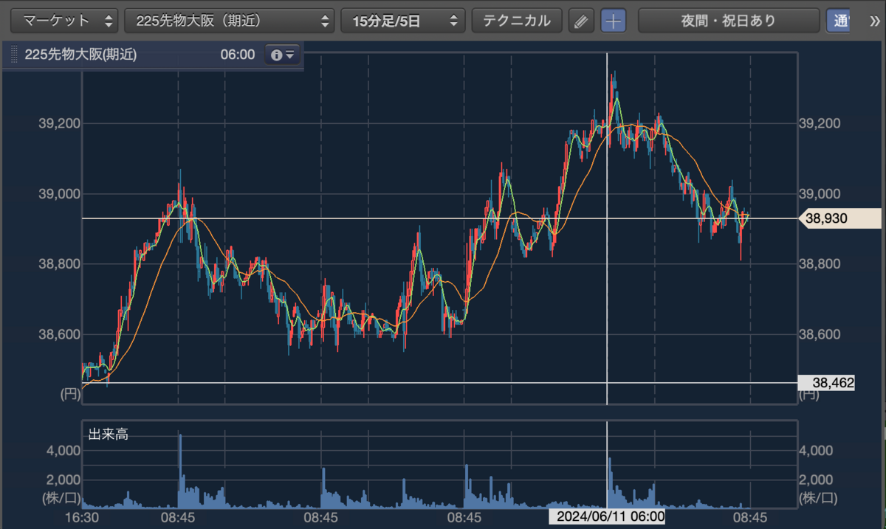Change the 15分足/5日 timeframe dropdown
This screenshot has width=886, height=529.
[402, 21]
